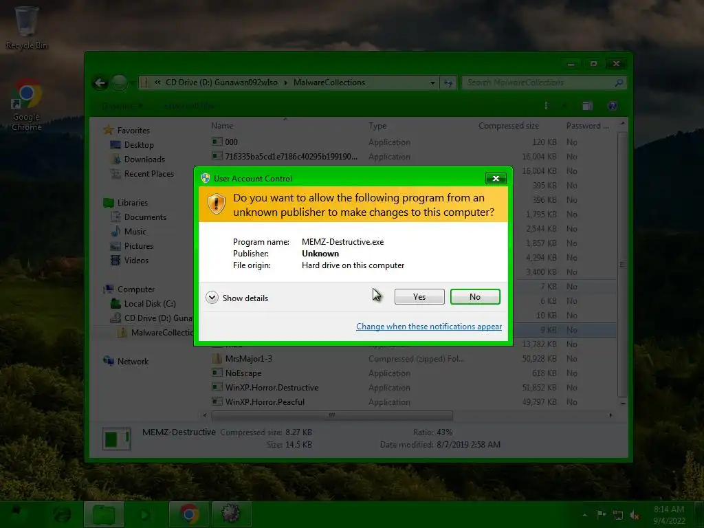Open Chrome from the taskbar

tap(189, 514)
